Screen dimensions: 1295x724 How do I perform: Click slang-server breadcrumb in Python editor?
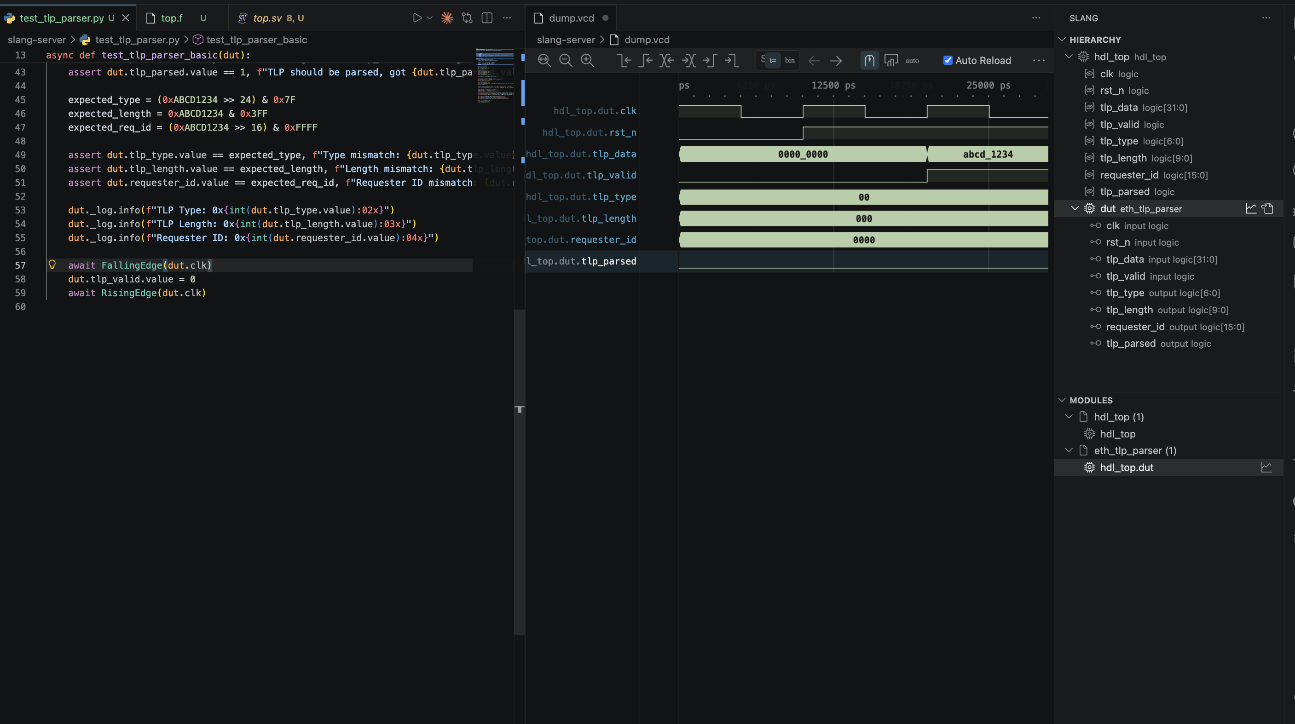tap(37, 40)
